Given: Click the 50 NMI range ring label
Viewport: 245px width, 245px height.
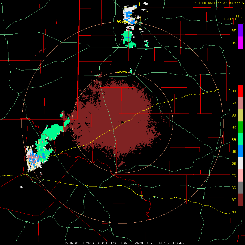Looking at the screenshot, I should 122,72.
